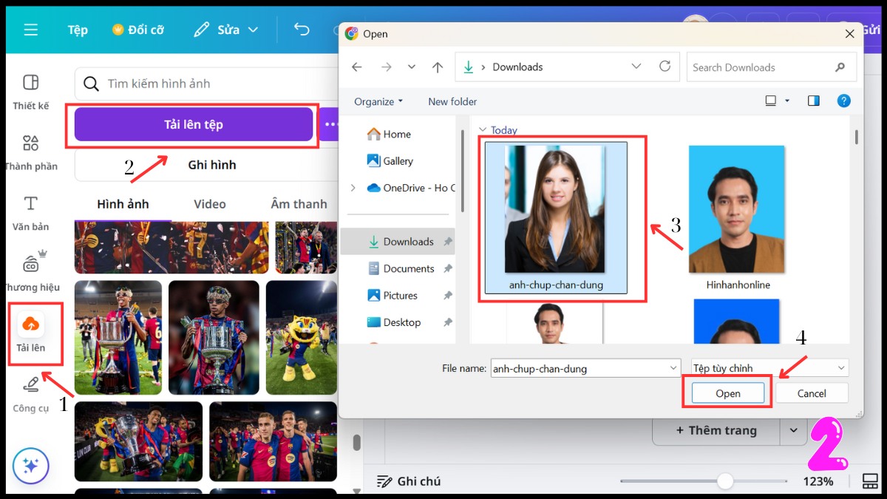Viewport: 887px width, 499px height.
Task: Click the Tải lên tệp button
Action: (x=194, y=124)
